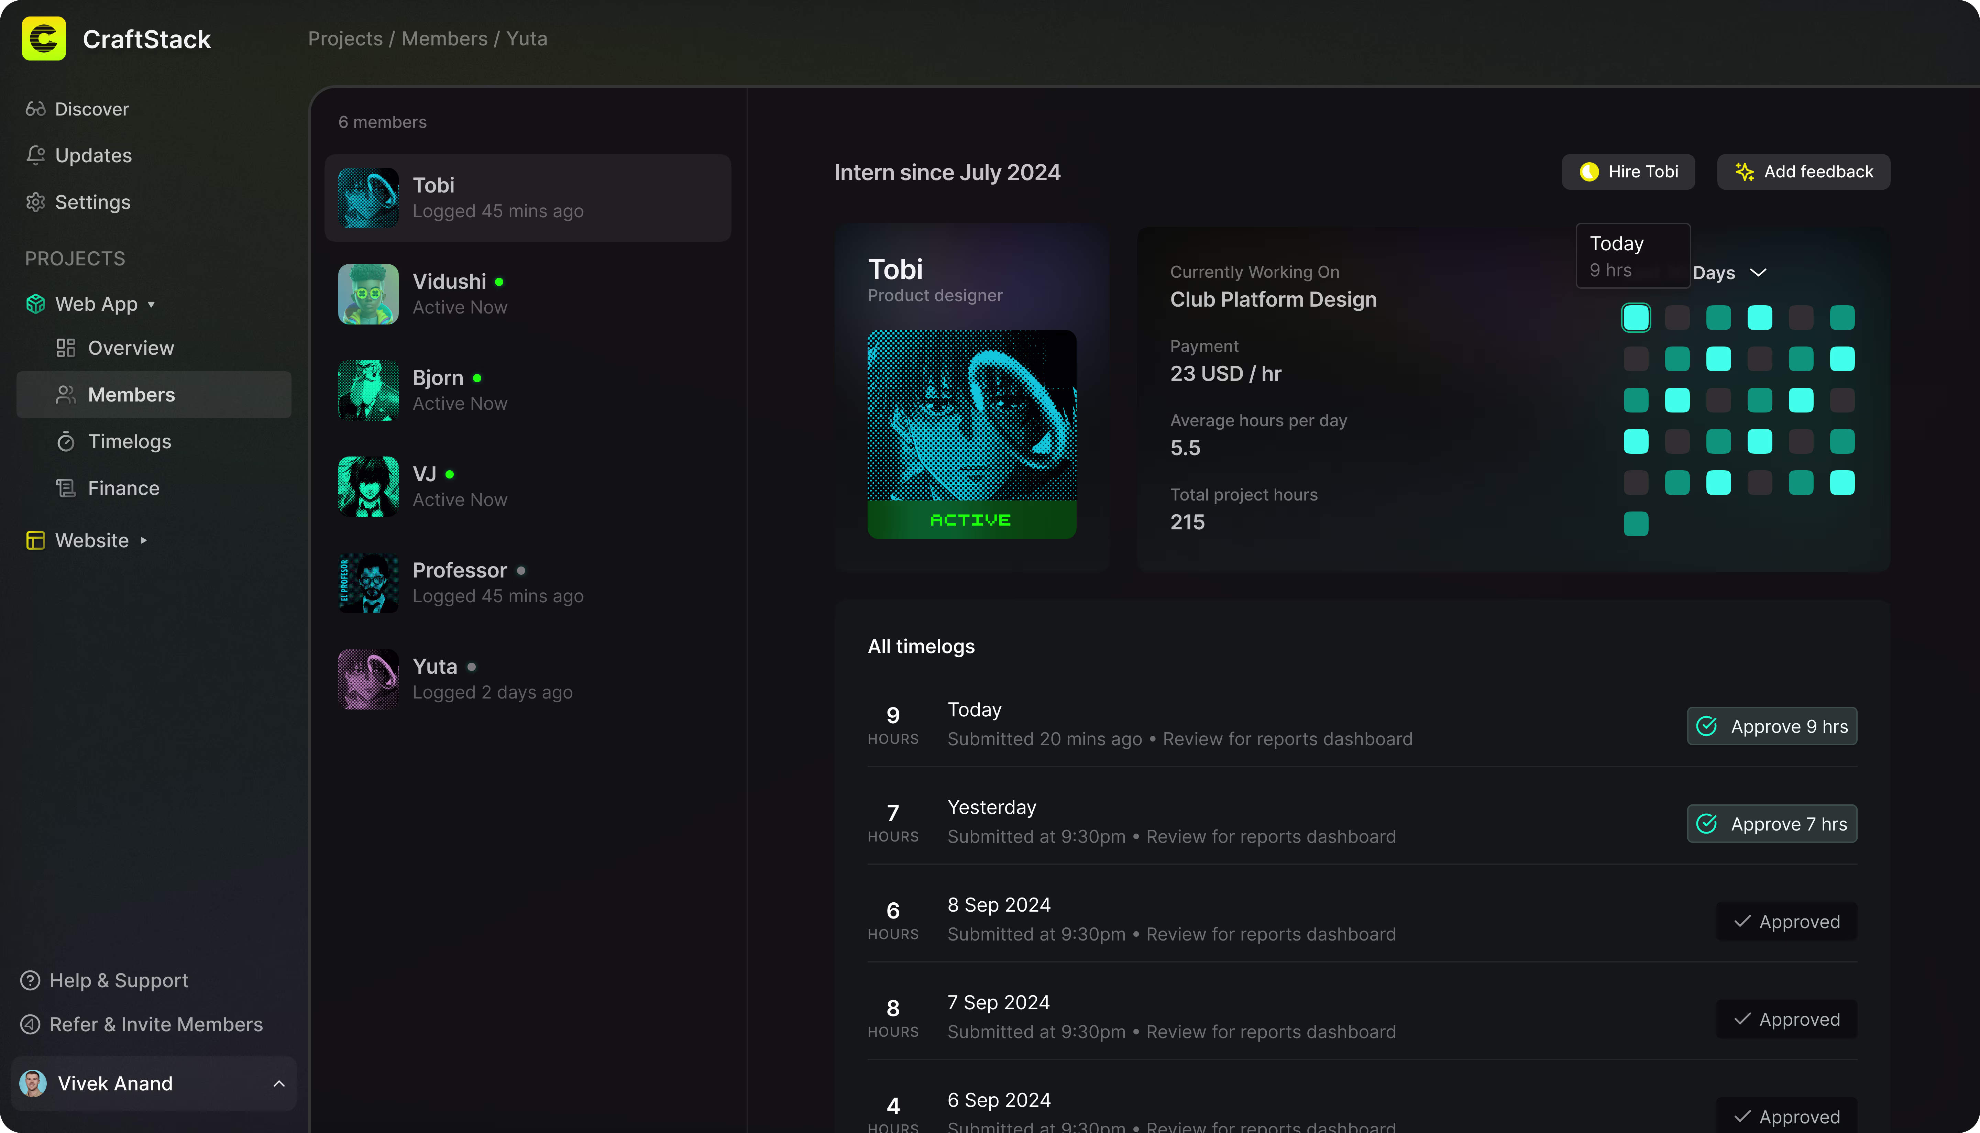Select VJ in the members list
Screen dimensions: 1980x1133
[x=527, y=486]
